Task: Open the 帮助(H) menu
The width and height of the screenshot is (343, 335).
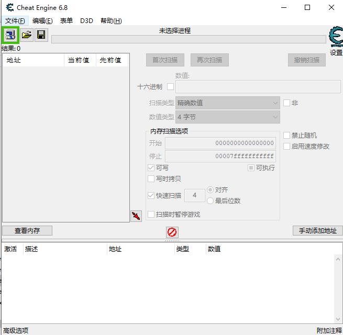Action: 111,21
